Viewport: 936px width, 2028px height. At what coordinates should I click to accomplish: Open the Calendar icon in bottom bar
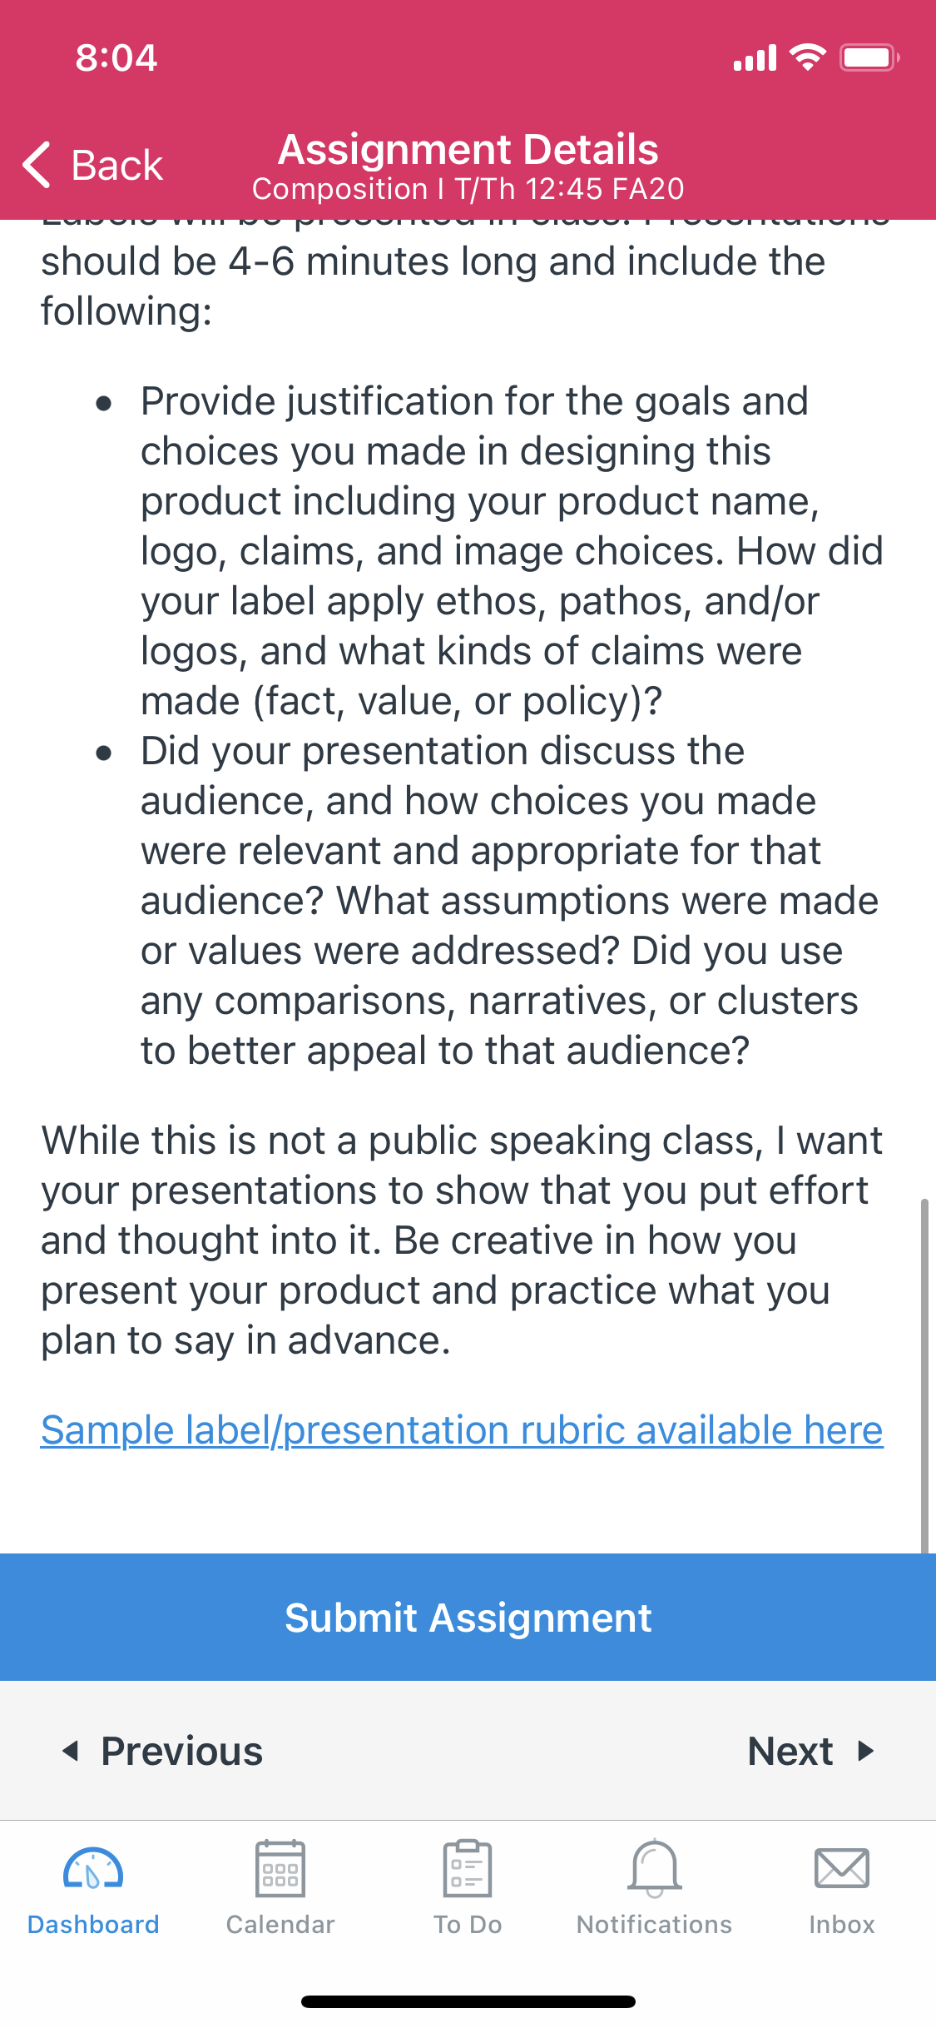[x=280, y=1868]
